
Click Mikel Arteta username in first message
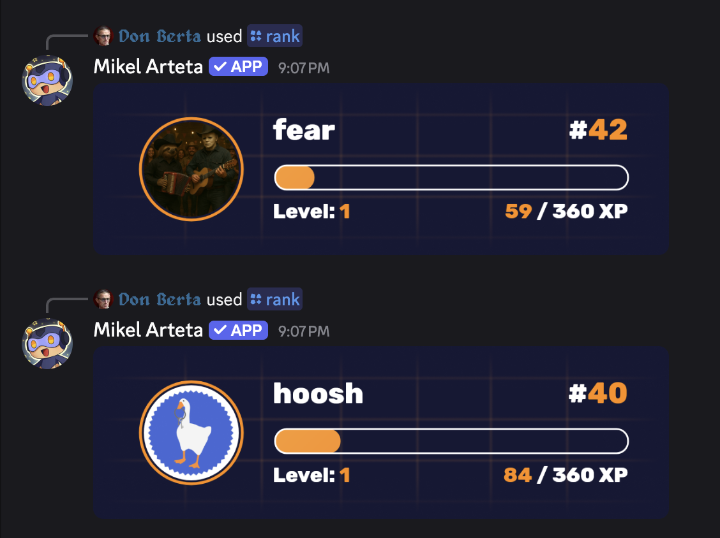click(148, 67)
